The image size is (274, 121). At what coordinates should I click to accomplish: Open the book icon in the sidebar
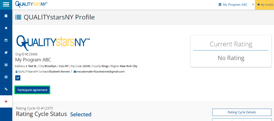(x=6, y=53)
